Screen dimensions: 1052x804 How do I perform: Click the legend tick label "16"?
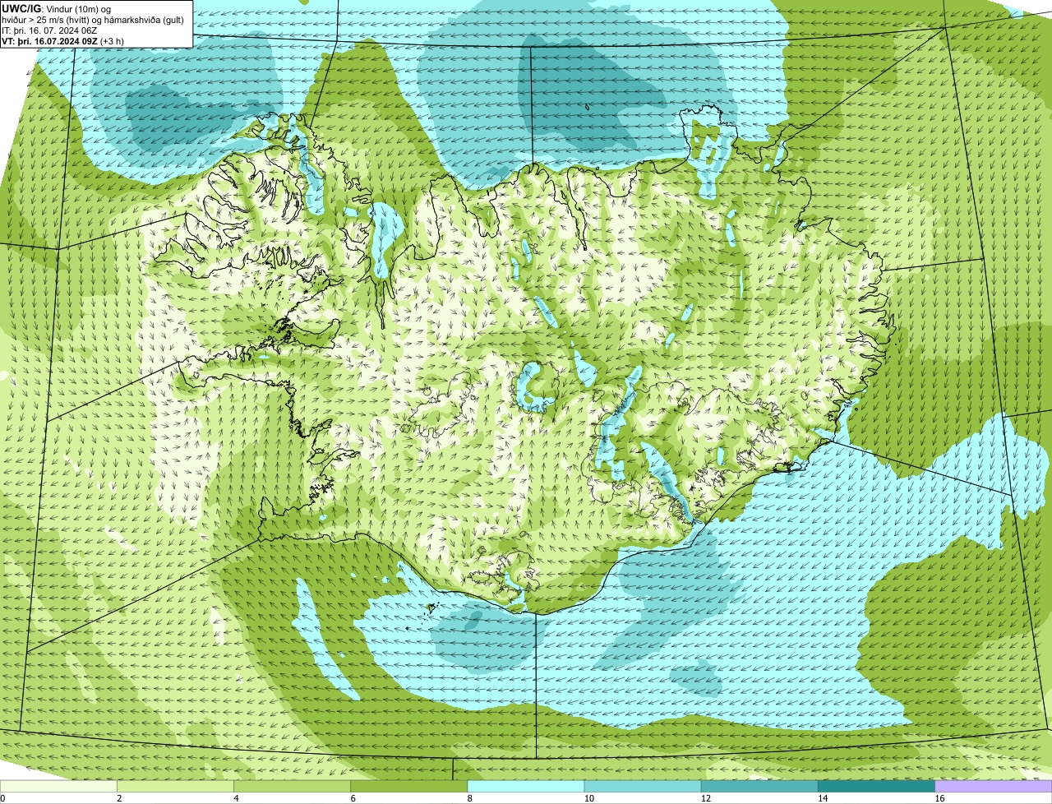pos(939,798)
